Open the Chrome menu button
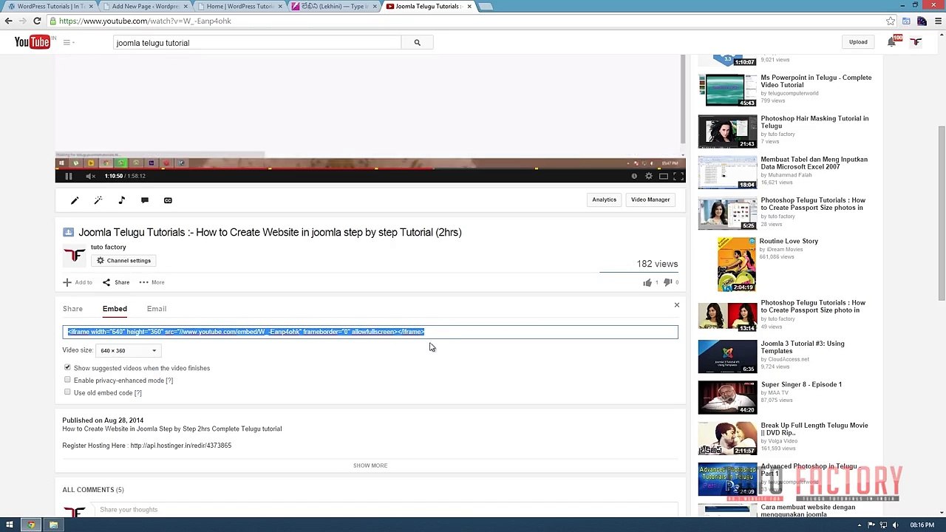Screen dimensions: 946x532 (x=936, y=21)
